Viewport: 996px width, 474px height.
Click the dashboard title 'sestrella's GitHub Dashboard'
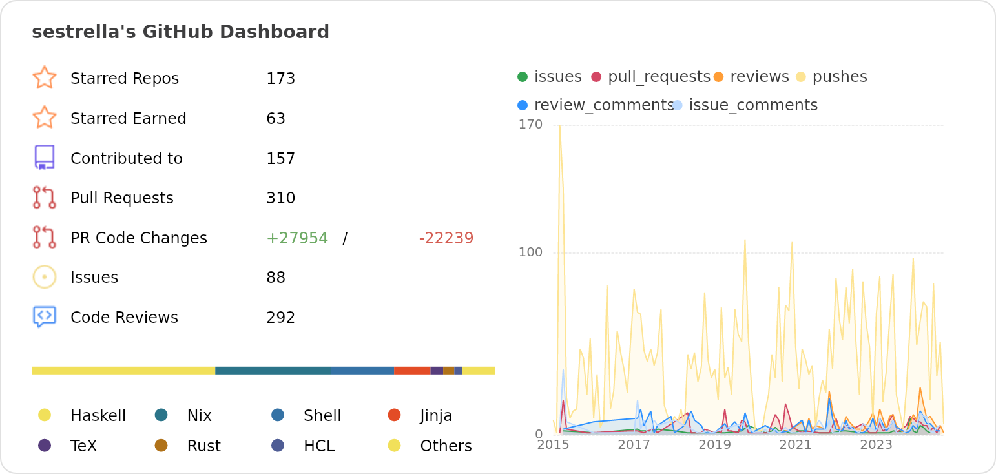click(x=181, y=32)
